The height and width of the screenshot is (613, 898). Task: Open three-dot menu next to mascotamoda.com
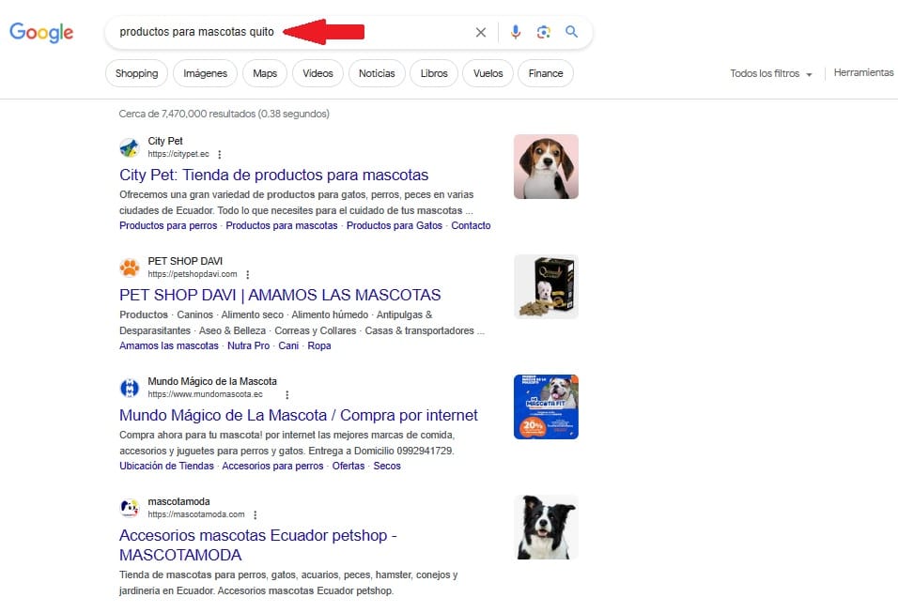coord(255,515)
